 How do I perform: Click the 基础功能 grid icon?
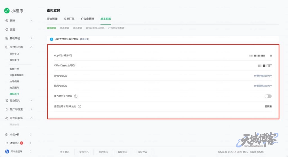click(x=7, y=38)
